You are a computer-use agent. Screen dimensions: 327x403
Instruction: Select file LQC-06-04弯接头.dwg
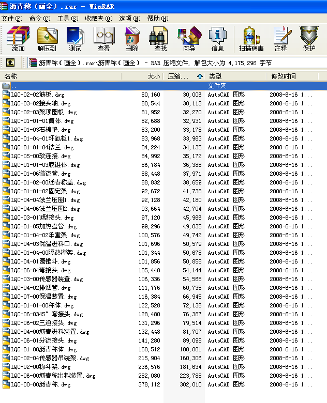41,270
